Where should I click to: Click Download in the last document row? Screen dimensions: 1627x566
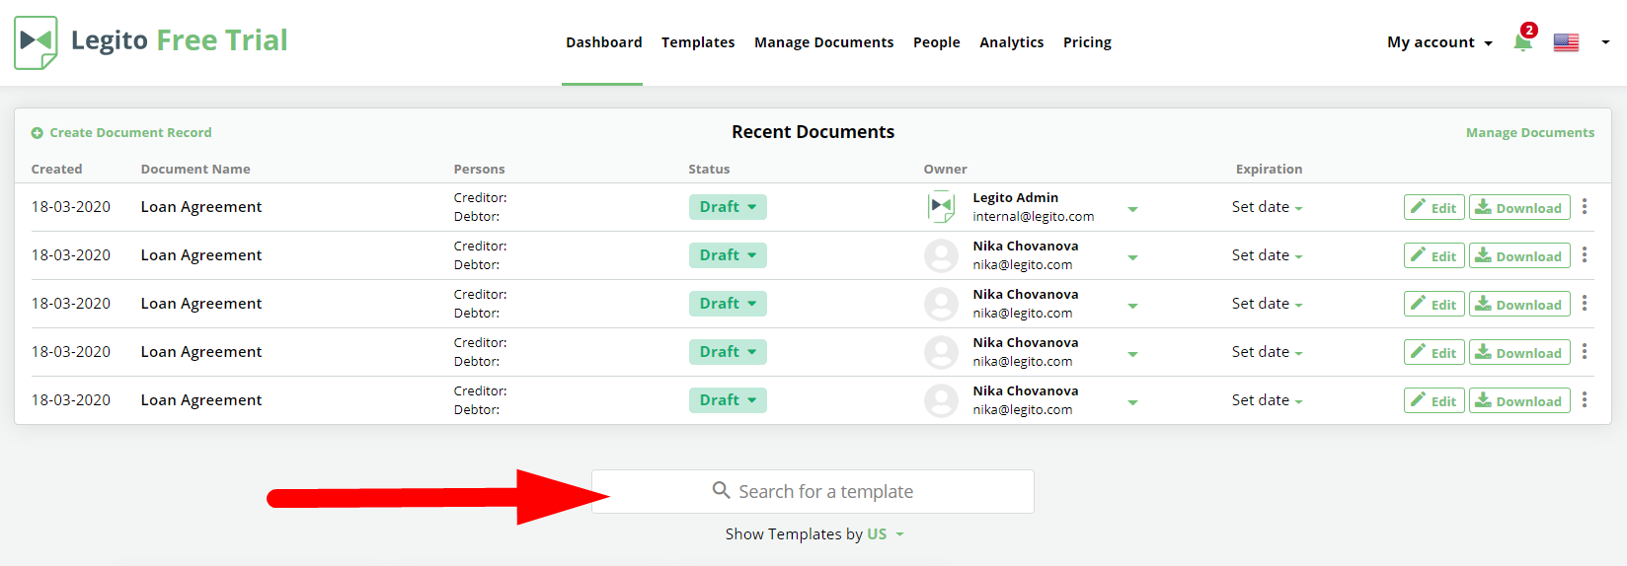(x=1519, y=400)
